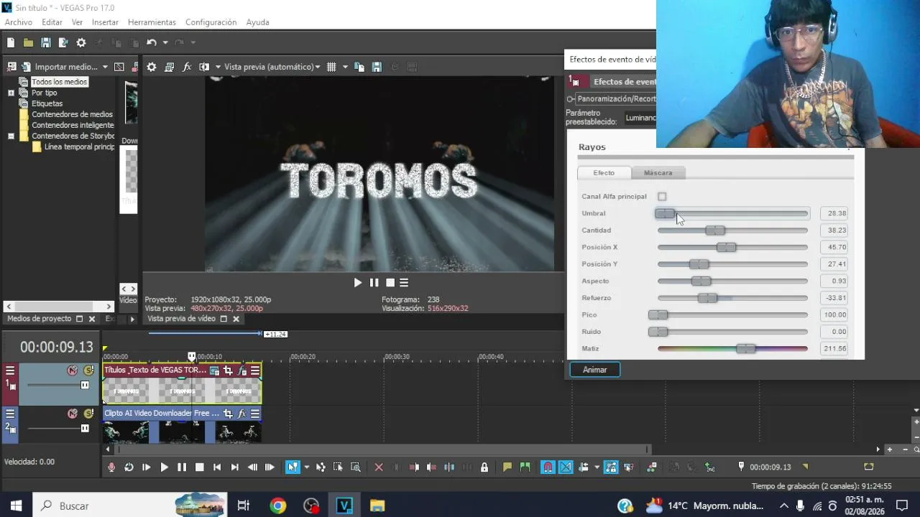Pause the video preview
Image resolution: width=920 pixels, height=517 pixels.
[374, 283]
